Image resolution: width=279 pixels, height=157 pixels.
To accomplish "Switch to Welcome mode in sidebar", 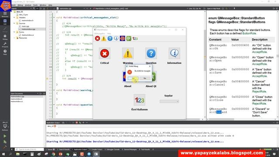I will 5,14.
